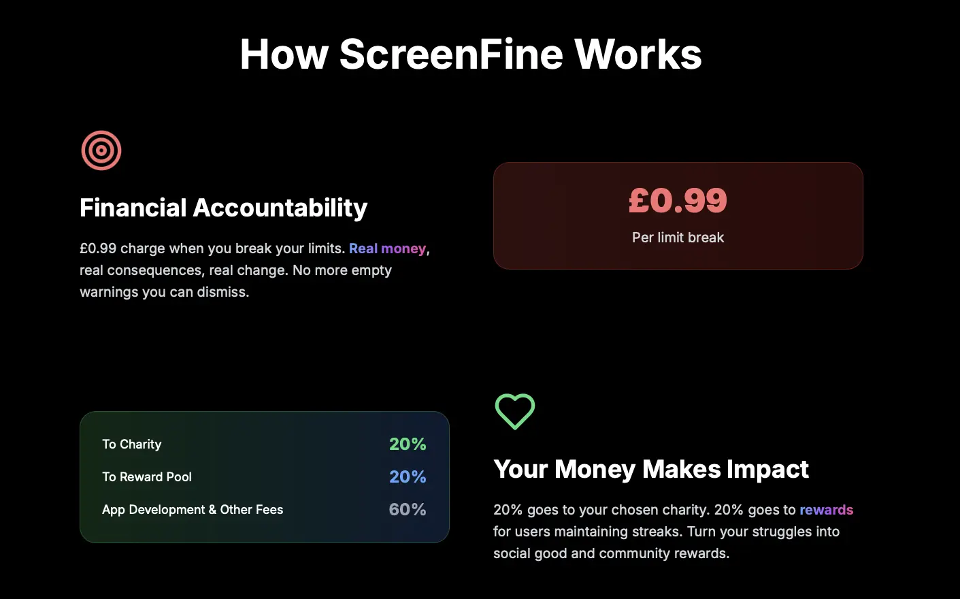Click the "Per limit break" label
Image resolution: width=960 pixels, height=599 pixels.
678,238
